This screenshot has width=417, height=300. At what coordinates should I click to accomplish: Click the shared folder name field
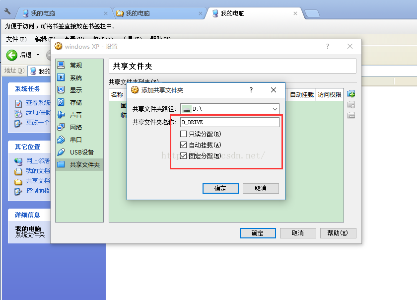pos(230,122)
